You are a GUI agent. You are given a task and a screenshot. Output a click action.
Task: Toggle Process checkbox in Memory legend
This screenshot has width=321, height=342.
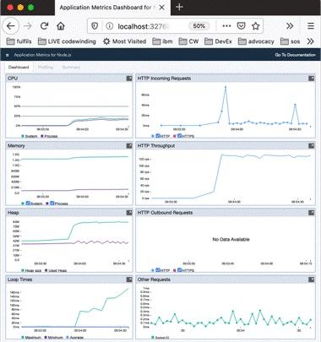click(52, 203)
